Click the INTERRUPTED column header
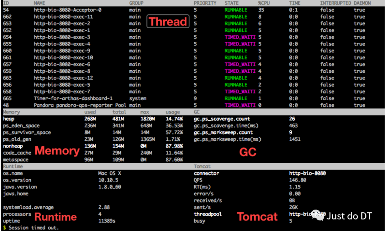This screenshot has width=385, height=232. click(x=335, y=3)
